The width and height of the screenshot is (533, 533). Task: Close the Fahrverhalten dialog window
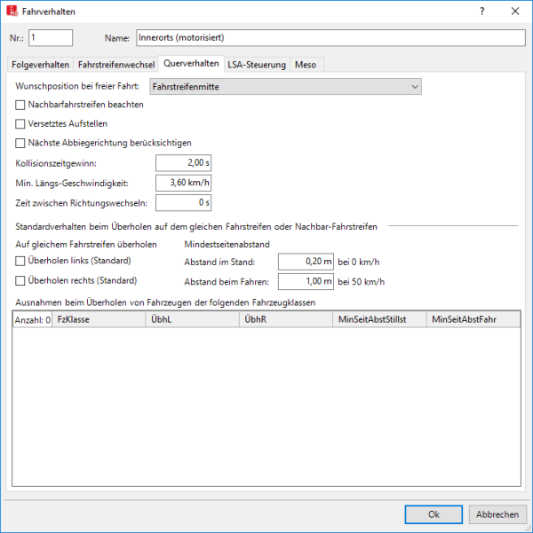(x=515, y=12)
